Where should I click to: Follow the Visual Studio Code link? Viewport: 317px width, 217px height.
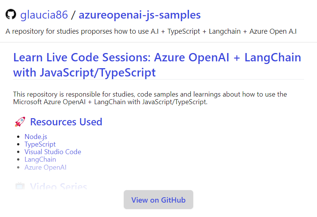[x=53, y=152]
